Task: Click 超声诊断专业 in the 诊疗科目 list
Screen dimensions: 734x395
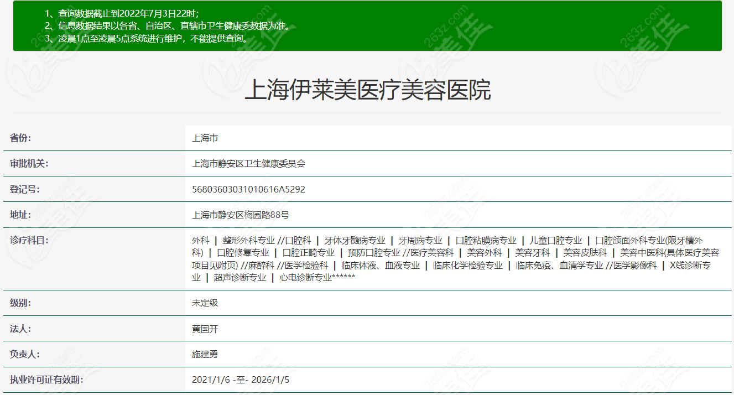Action: pyautogui.click(x=240, y=277)
